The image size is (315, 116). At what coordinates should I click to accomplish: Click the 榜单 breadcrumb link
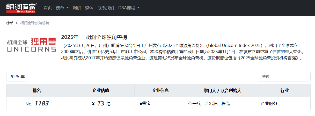tap(10, 23)
